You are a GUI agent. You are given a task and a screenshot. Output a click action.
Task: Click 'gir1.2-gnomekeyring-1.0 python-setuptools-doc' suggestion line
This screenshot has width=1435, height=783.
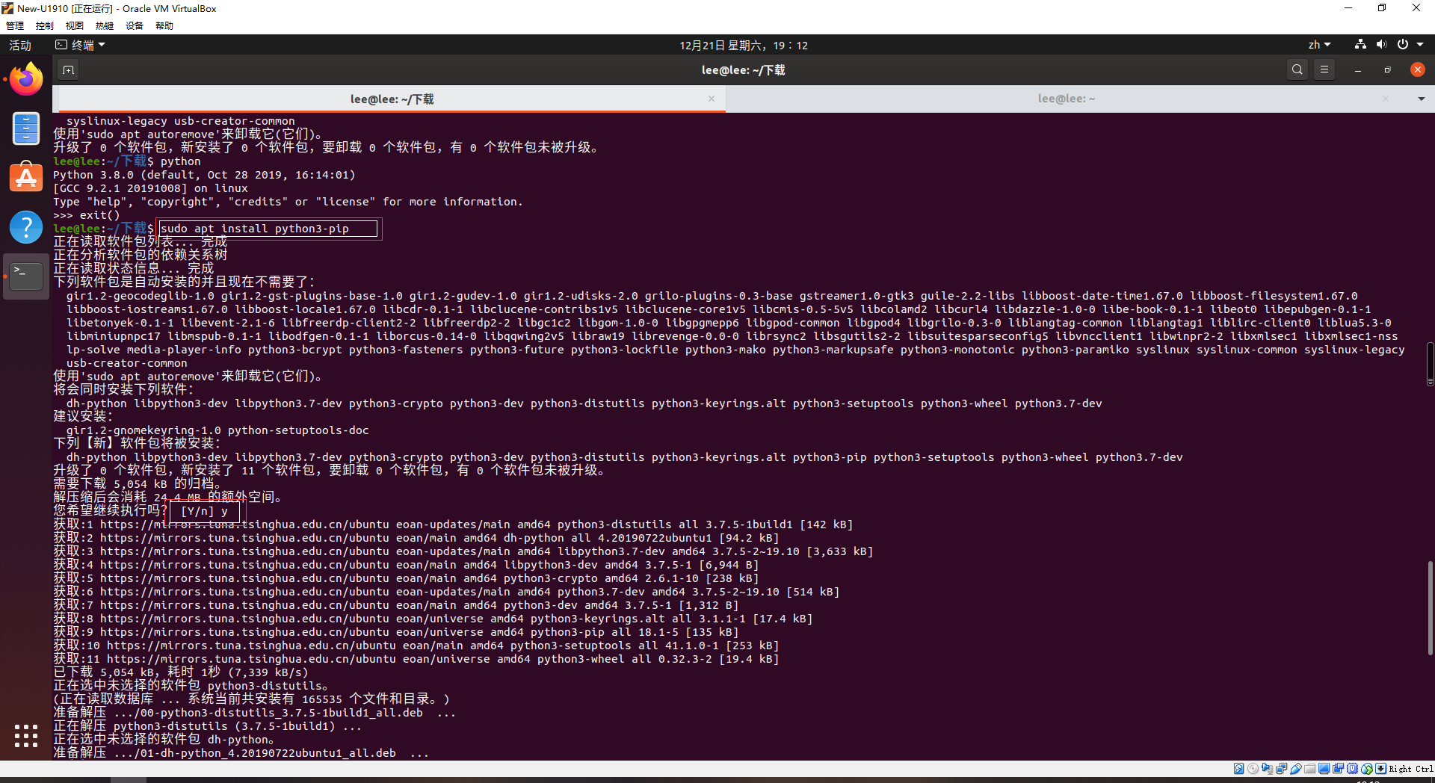[x=217, y=430]
